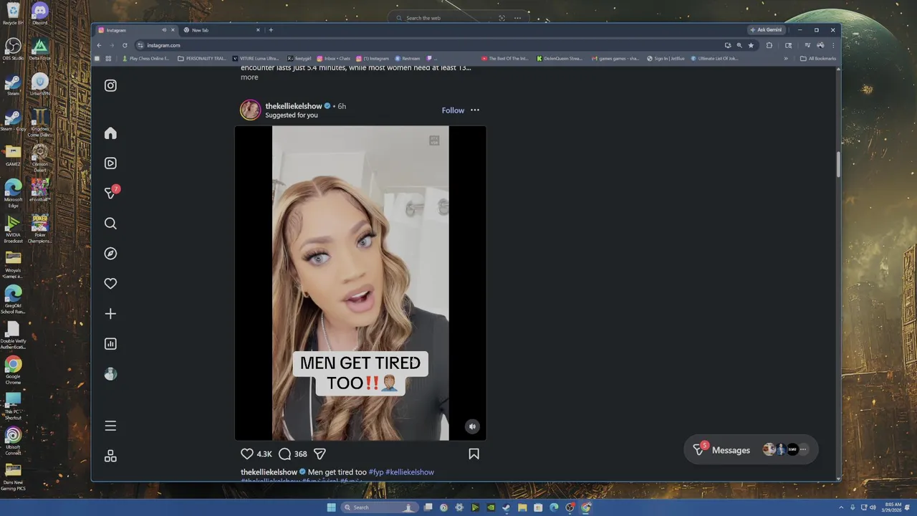Share the thekelliekelshow post

[320, 454]
